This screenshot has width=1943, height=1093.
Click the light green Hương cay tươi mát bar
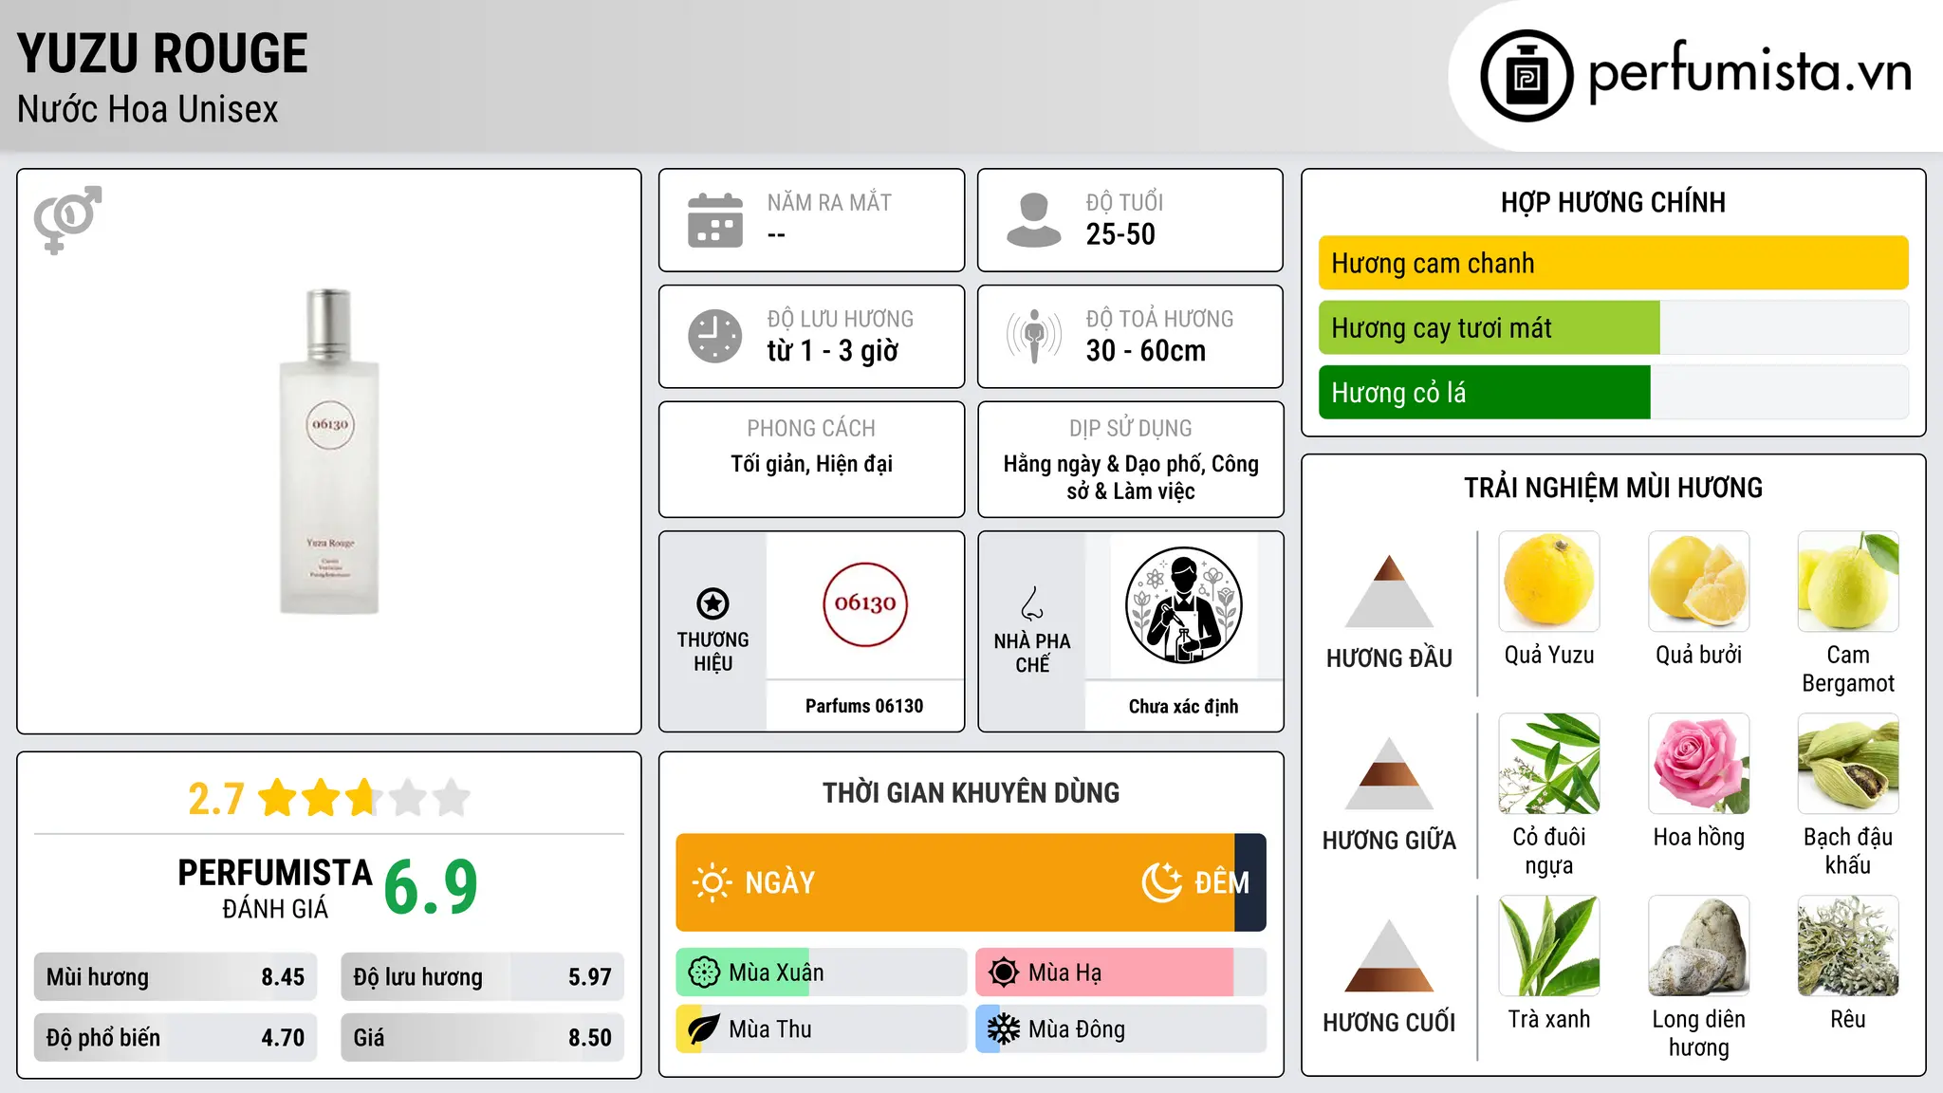[x=1490, y=328]
